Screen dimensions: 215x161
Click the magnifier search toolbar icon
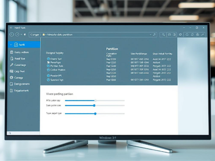coord(163,34)
